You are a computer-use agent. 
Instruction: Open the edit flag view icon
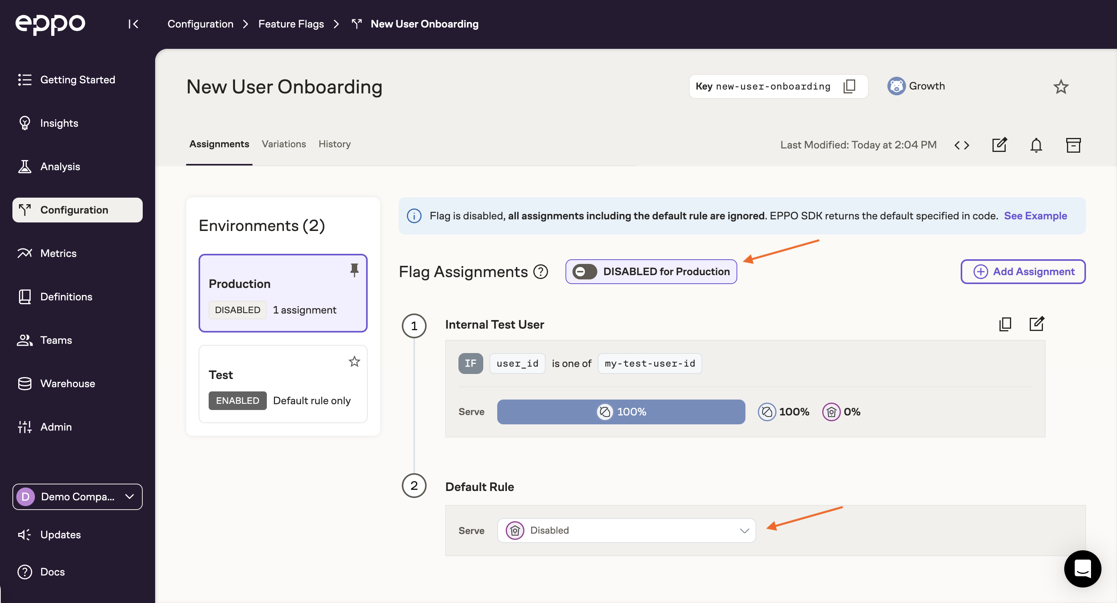click(1001, 144)
